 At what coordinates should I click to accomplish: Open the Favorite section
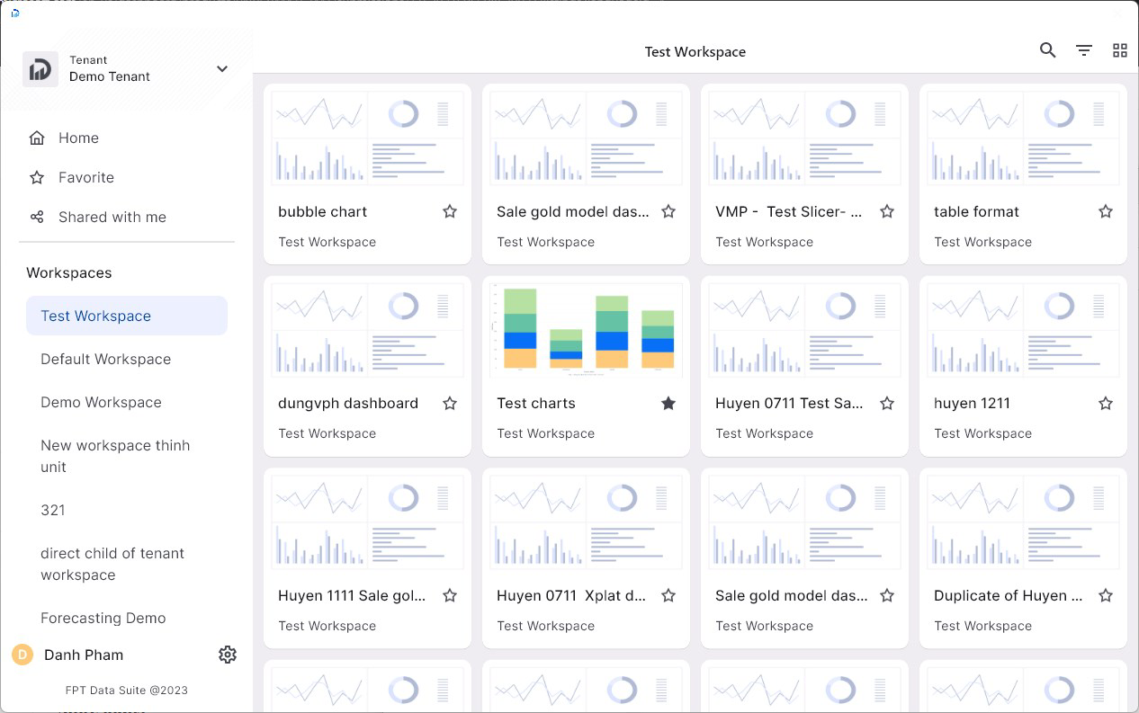click(x=127, y=177)
